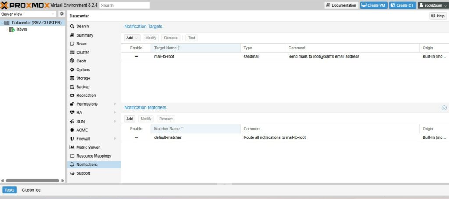The height and width of the screenshot is (199, 449).
Task: Click the Summary book icon
Action: coord(72,35)
